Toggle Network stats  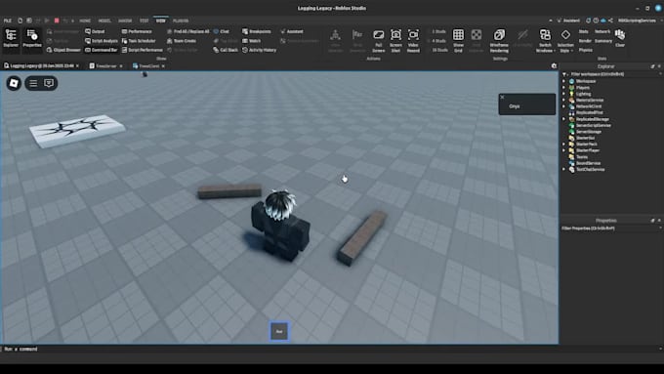click(602, 32)
